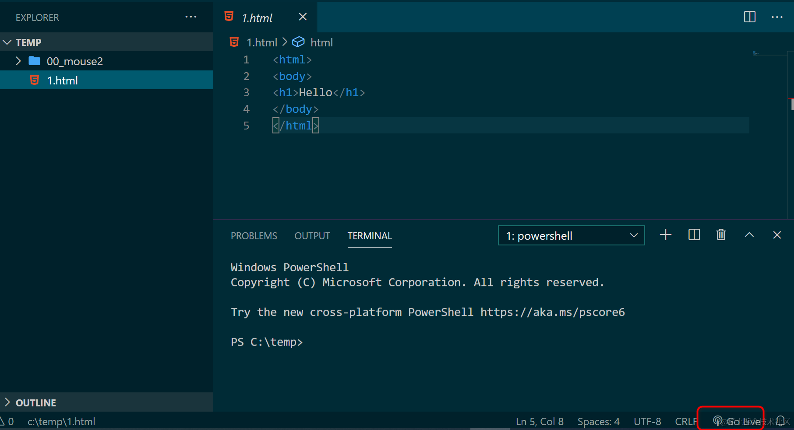Screen dimensions: 794x430
Task: Click the c:\temp\1.html path in status bar
Action: pyautogui.click(x=61, y=421)
